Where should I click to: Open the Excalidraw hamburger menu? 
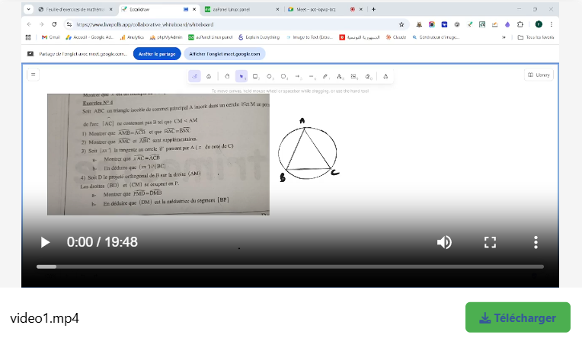click(x=33, y=75)
